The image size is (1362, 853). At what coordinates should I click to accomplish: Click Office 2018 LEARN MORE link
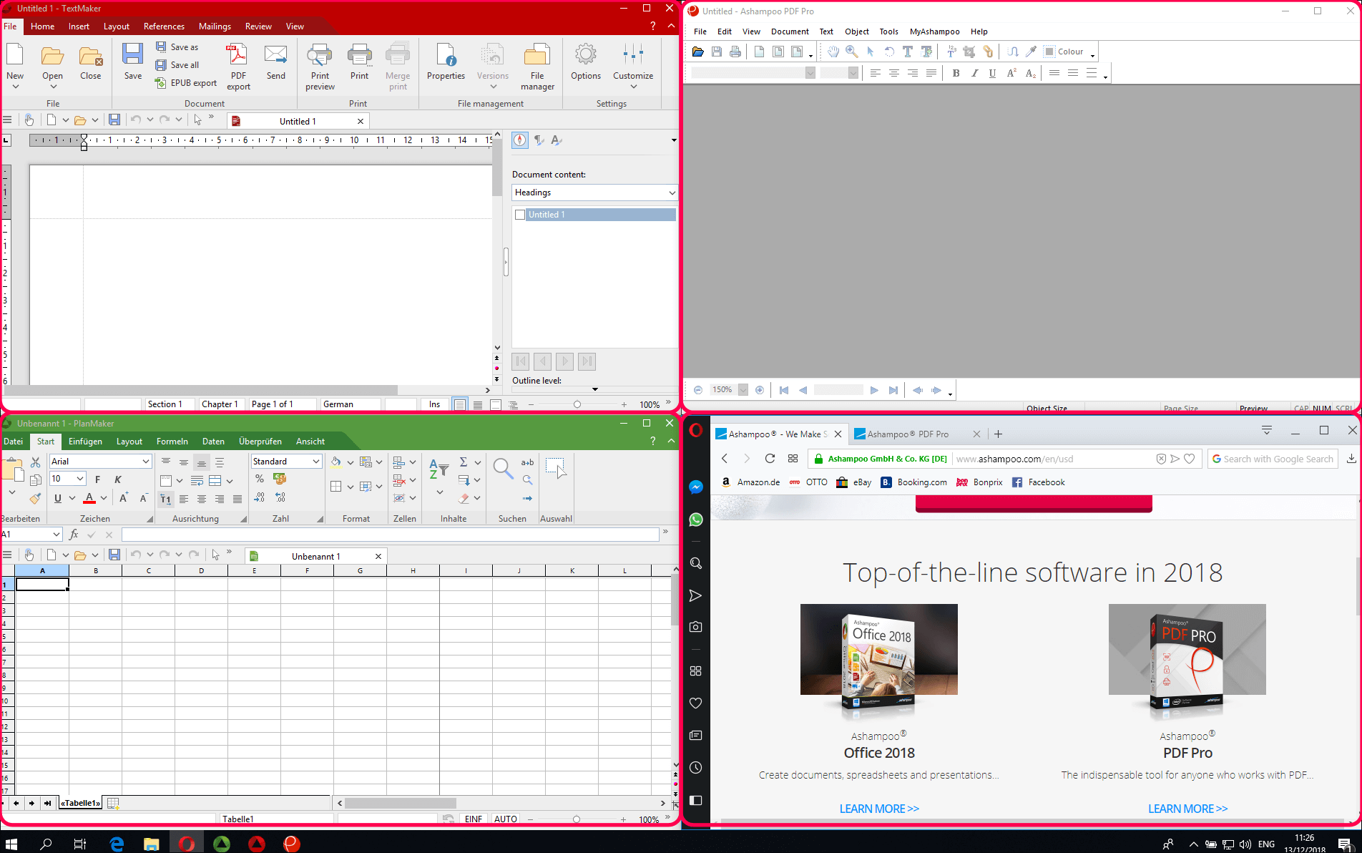pyautogui.click(x=879, y=809)
